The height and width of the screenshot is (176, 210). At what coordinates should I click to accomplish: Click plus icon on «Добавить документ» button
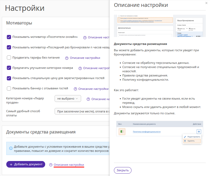pyautogui.click(x=11, y=164)
